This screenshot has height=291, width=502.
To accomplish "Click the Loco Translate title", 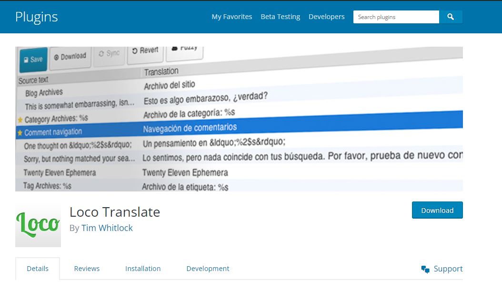I will pos(115,212).
